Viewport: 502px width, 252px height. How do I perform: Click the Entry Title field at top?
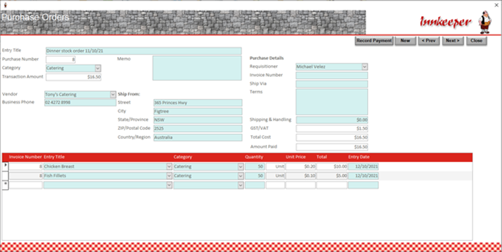[x=143, y=51]
